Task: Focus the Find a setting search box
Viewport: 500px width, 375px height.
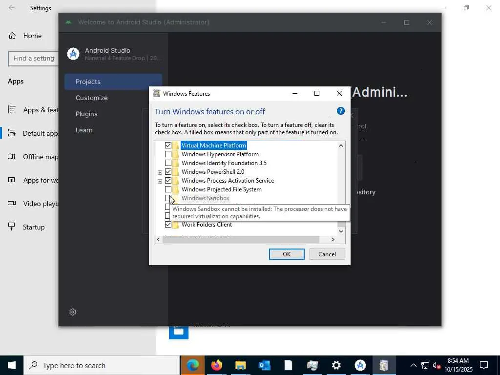Action: tap(33, 59)
